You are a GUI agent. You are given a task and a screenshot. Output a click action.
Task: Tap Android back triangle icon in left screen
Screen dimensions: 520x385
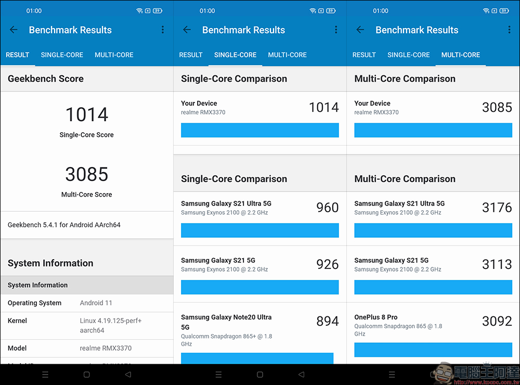[x=128, y=375]
